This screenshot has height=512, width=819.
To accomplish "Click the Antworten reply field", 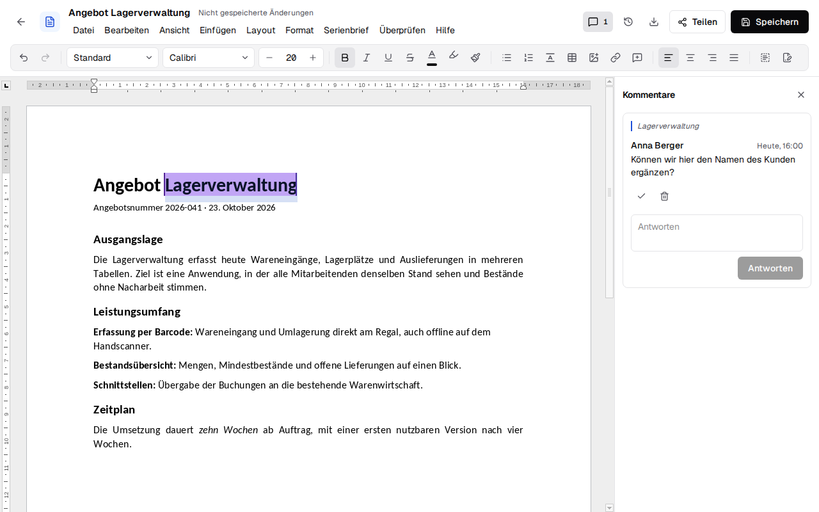I will pos(717,233).
